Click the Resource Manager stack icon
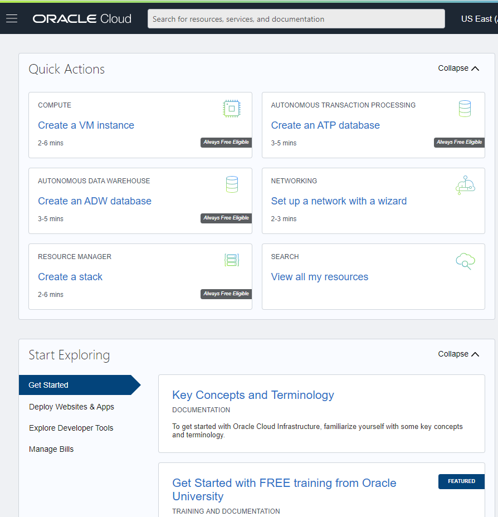Viewport: 498px width, 517px height. click(232, 260)
